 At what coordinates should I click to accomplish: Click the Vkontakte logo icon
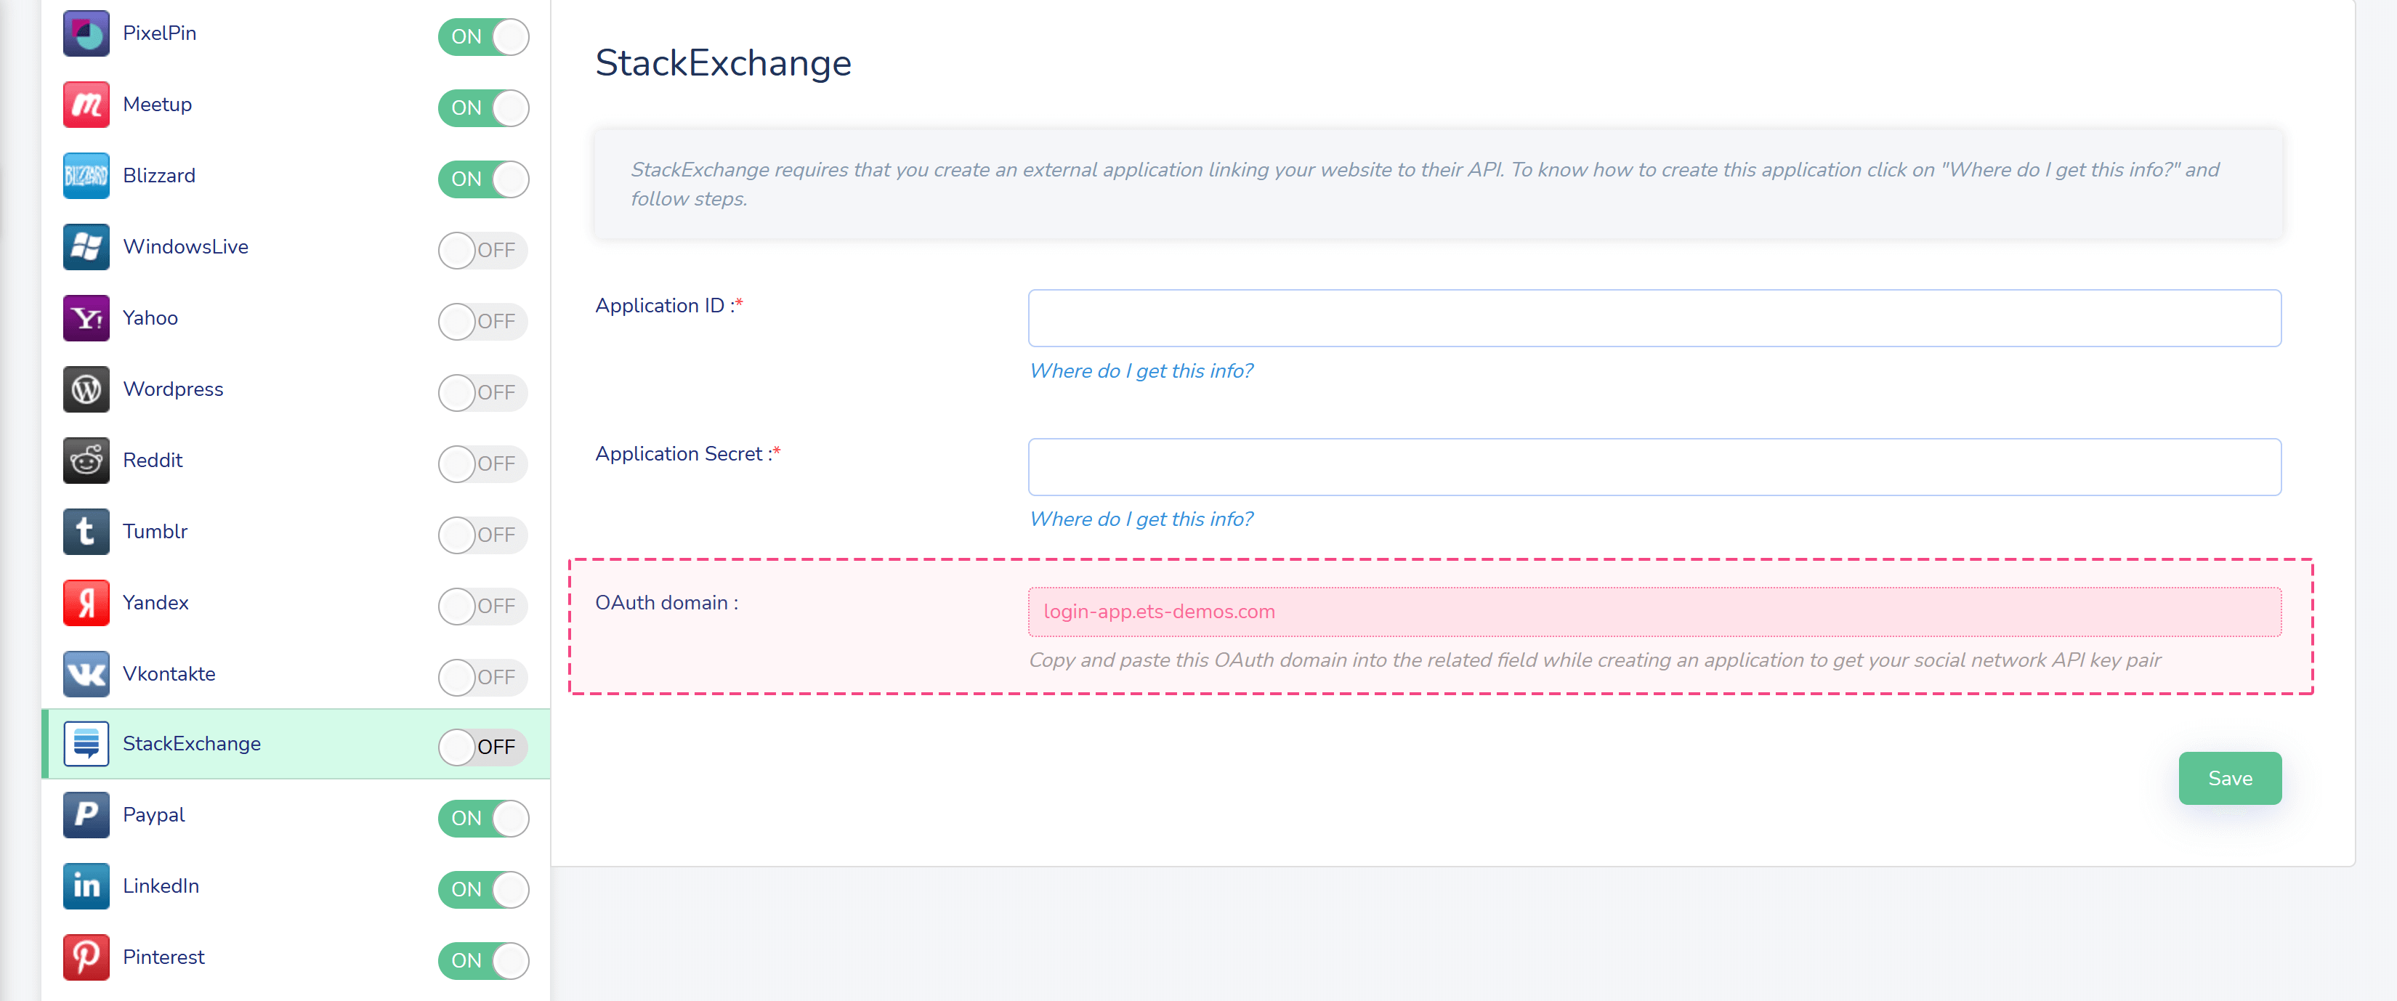point(86,673)
